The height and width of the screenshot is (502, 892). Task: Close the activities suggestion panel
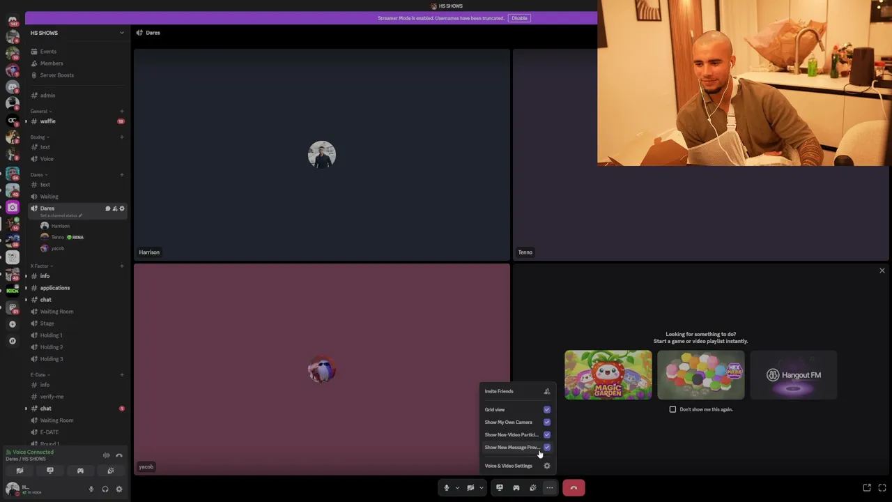pos(882,271)
